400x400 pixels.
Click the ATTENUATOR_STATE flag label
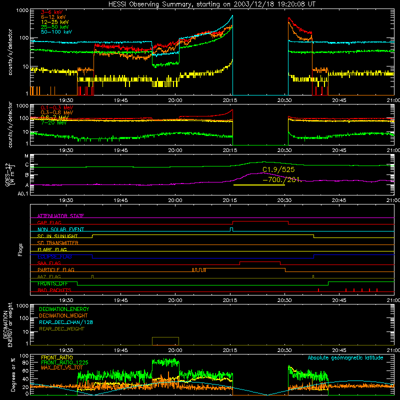[x=60, y=216]
